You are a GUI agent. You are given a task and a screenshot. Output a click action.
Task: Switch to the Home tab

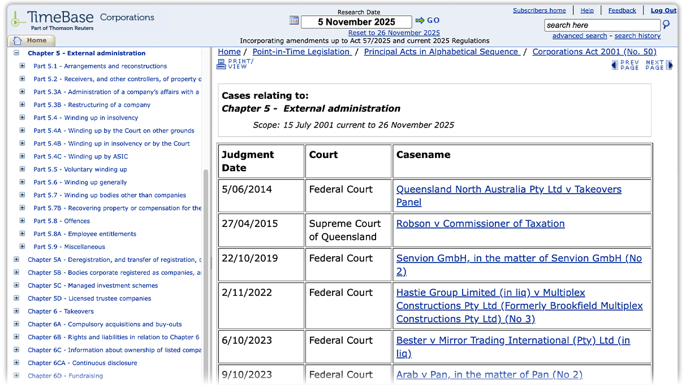tap(32, 40)
